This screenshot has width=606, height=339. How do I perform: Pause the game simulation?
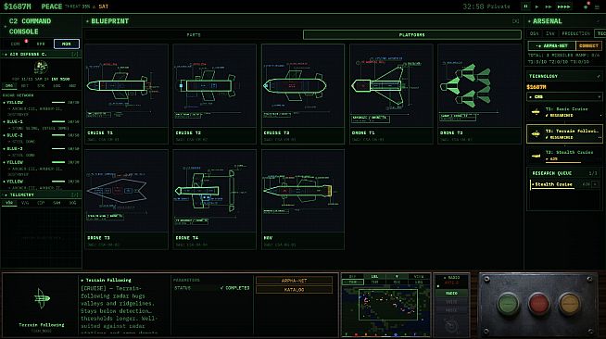point(525,6)
